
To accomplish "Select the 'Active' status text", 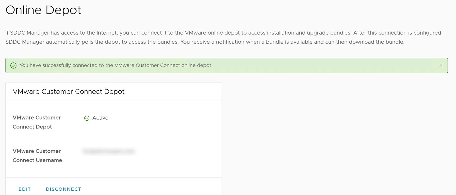I will tap(100, 118).
